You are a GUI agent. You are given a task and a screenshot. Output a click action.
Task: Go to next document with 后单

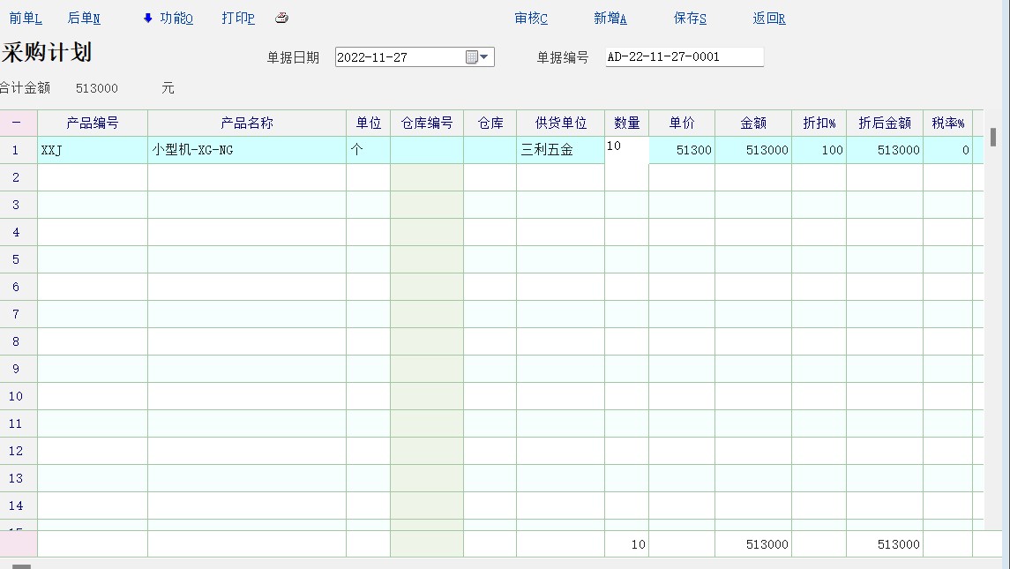84,19
